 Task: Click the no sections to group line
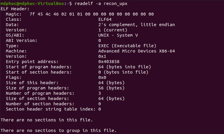[59, 130]
